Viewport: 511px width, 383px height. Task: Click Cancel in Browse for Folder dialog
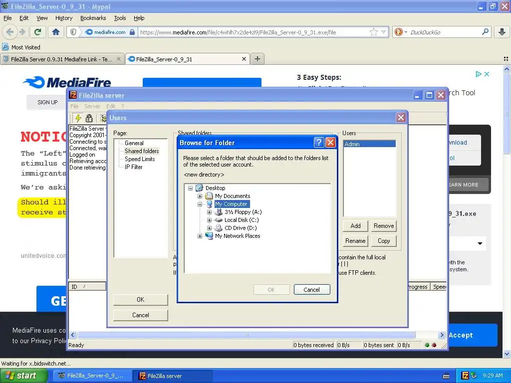pyautogui.click(x=312, y=290)
